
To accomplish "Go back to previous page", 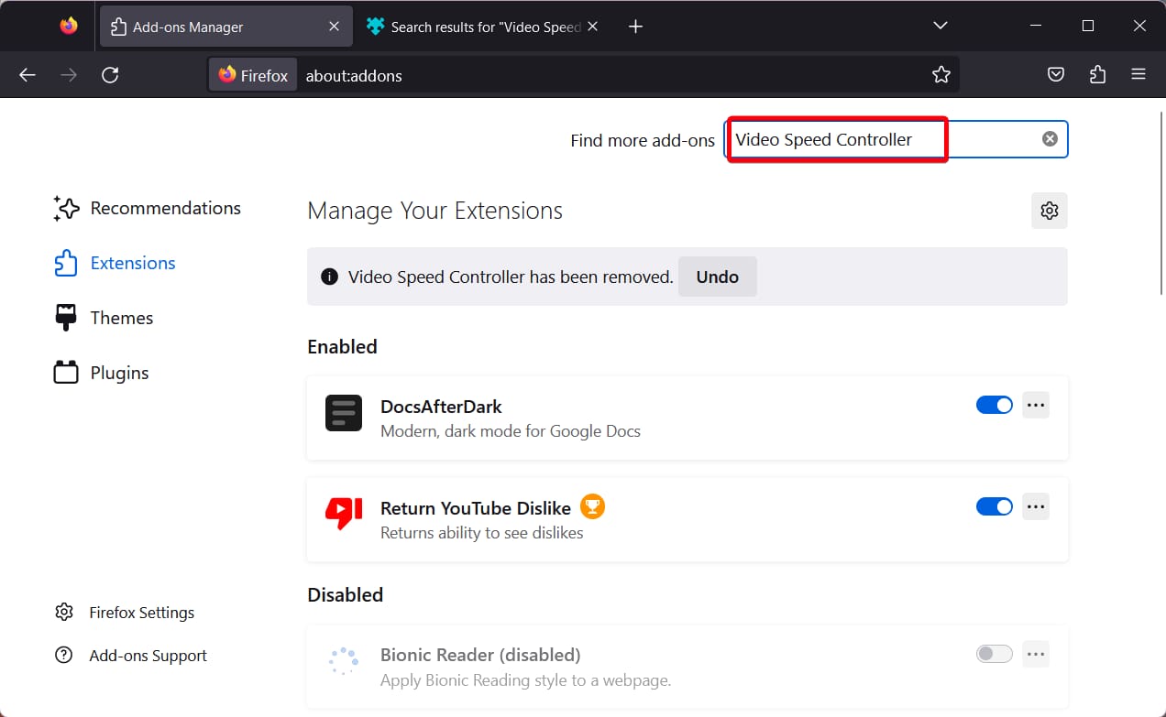I will (x=27, y=75).
